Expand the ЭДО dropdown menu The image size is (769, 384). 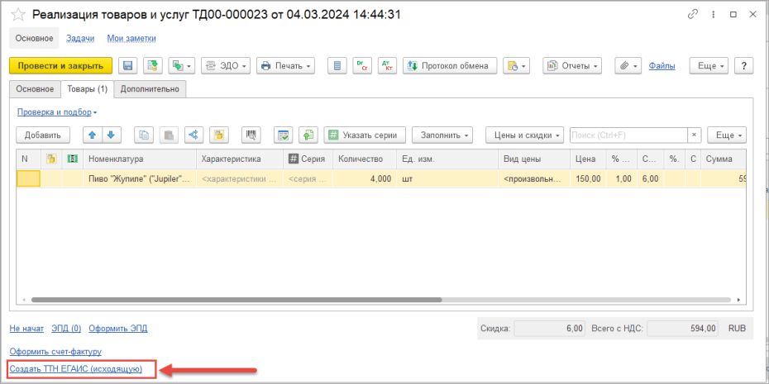point(226,65)
